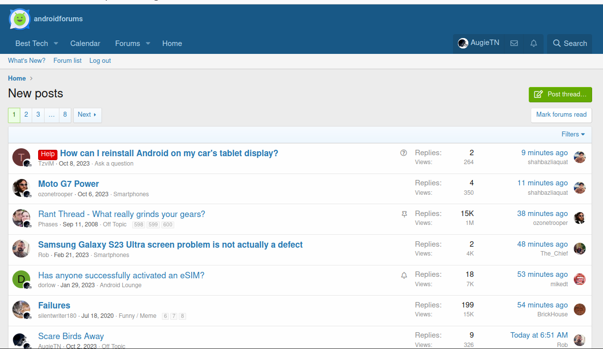Click the Next page button

point(87,115)
